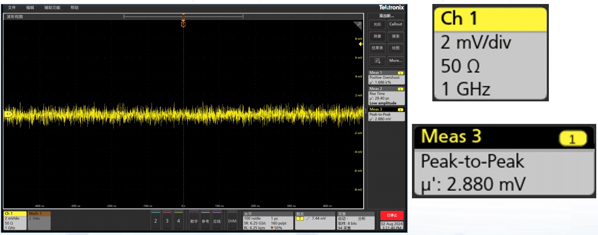Expand the More... add-new options
The image size is (598, 235).
click(396, 60)
